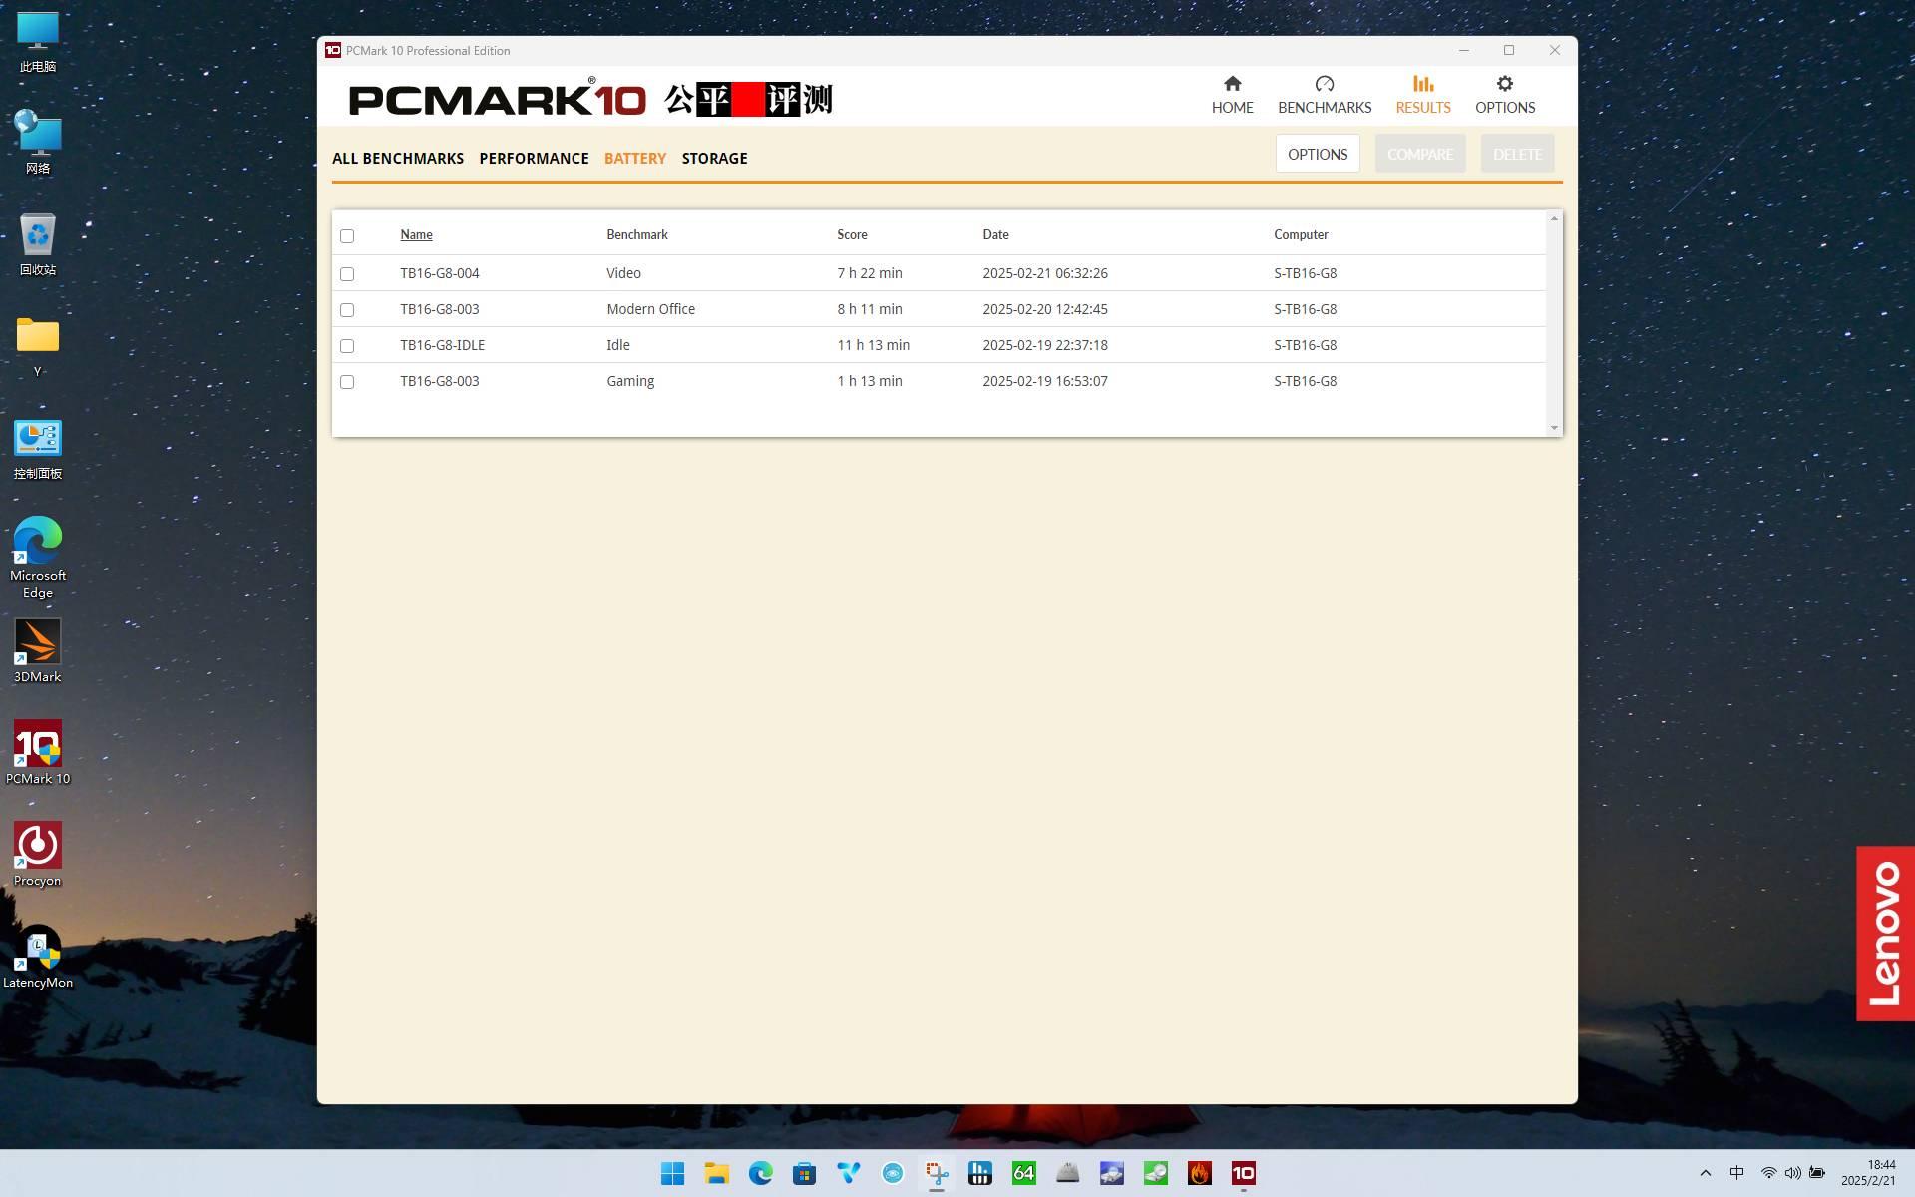The image size is (1915, 1197).
Task: Open Microsoft Edge from the taskbar
Action: click(760, 1173)
